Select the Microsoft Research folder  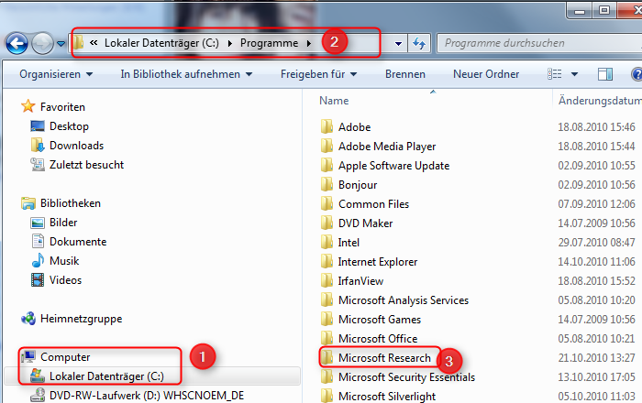[x=384, y=357]
